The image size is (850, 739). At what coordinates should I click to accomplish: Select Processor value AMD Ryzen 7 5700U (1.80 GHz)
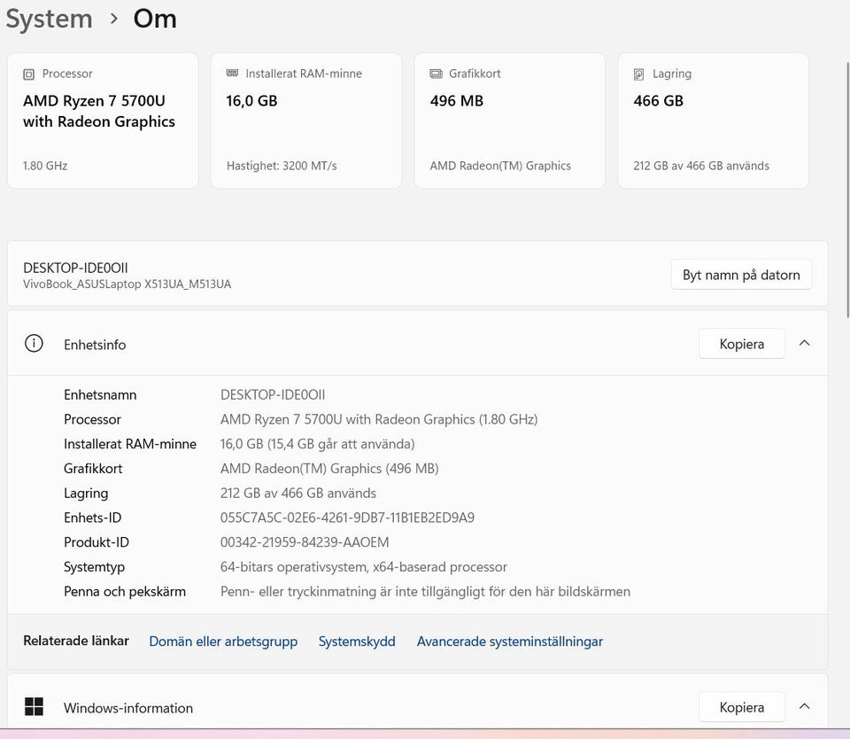click(379, 419)
